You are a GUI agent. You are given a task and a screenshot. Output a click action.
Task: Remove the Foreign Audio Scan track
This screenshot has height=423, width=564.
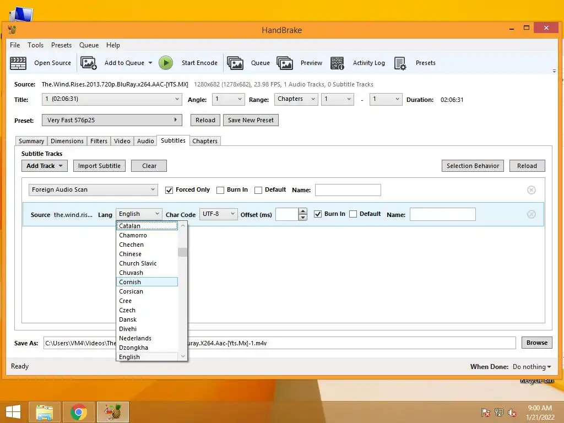pyautogui.click(x=532, y=190)
